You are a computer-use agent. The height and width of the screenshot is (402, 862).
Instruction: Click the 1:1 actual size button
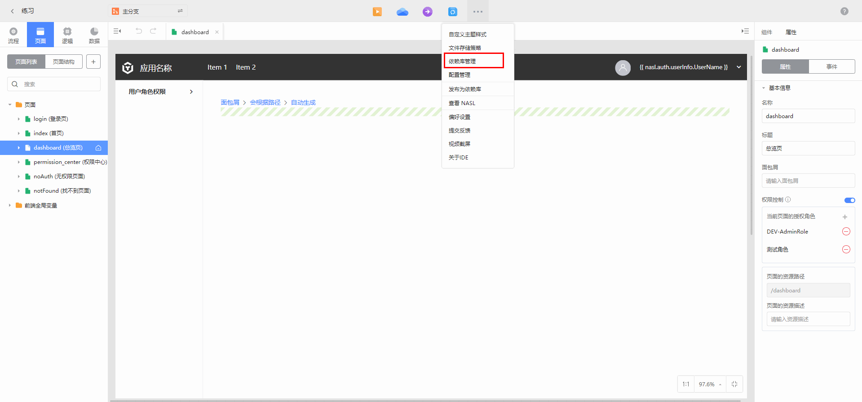[x=686, y=384]
